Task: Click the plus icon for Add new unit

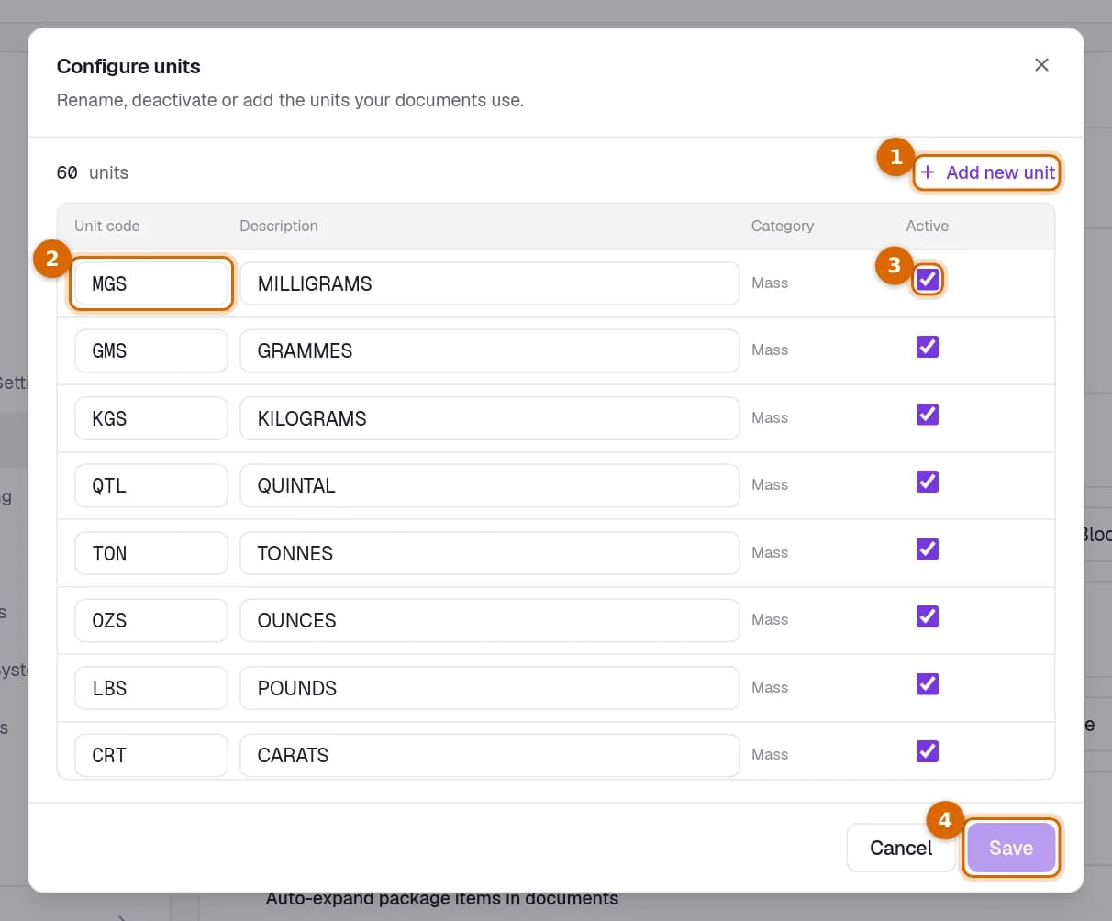Action: click(x=928, y=172)
